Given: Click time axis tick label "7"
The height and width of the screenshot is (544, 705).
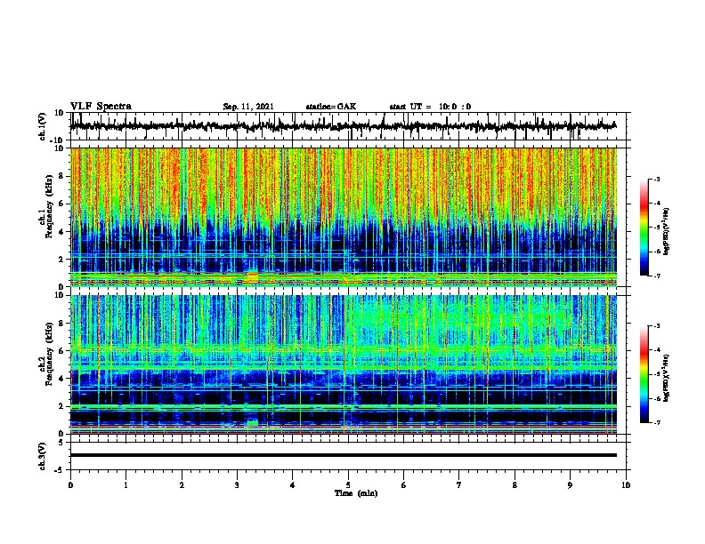Looking at the screenshot, I should coord(459,485).
